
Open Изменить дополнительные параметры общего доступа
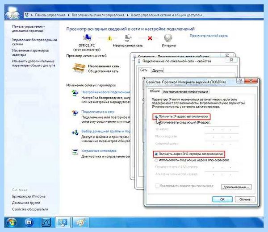(x=33, y=63)
